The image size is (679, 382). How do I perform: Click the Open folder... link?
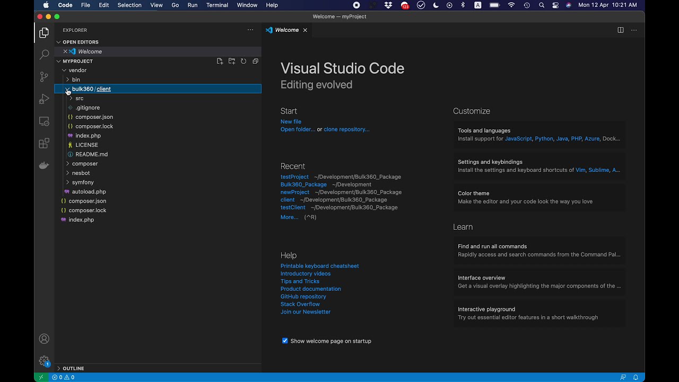point(298,129)
